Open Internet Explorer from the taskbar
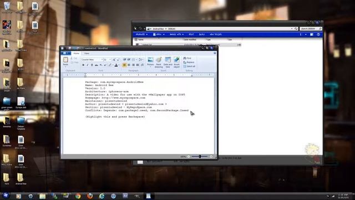The width and height of the screenshot is (355, 200). click(102, 196)
